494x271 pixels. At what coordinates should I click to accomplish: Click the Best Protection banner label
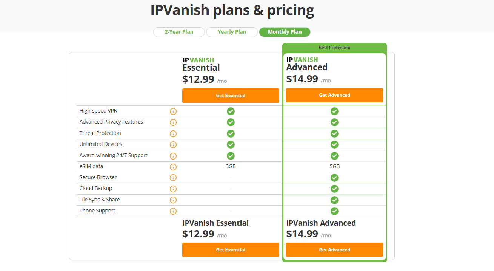tap(334, 48)
